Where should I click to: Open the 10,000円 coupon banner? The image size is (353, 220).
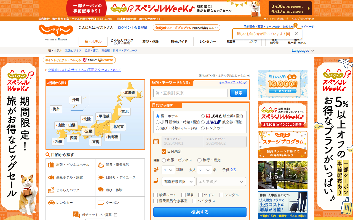point(283,84)
